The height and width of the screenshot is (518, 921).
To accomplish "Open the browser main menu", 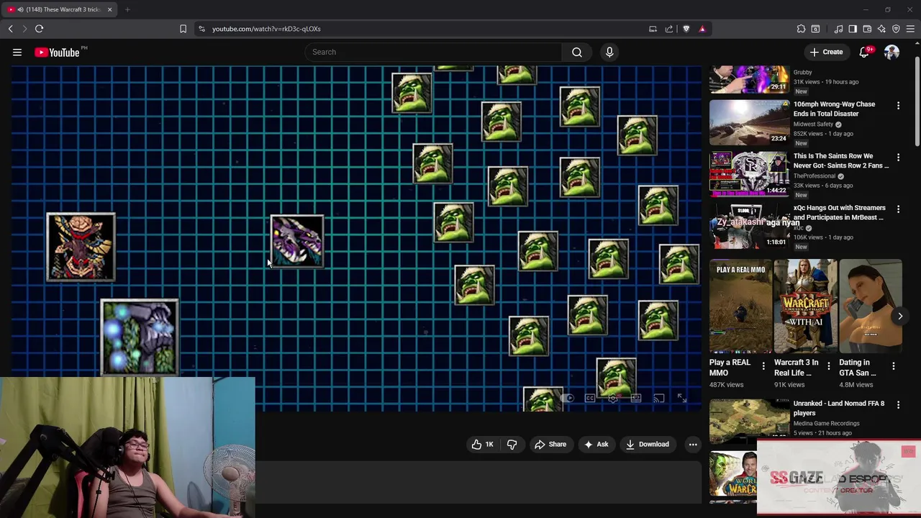I will click(x=910, y=29).
